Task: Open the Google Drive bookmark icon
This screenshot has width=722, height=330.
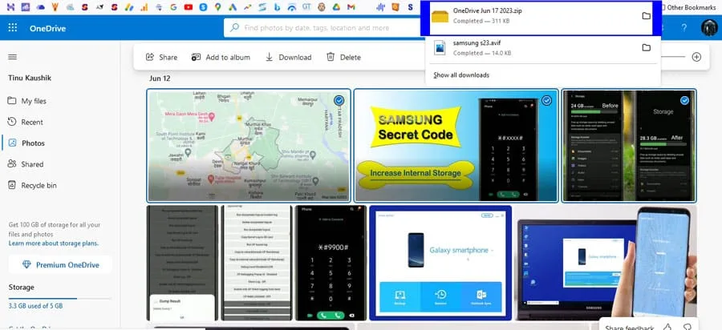Action: tap(337, 7)
